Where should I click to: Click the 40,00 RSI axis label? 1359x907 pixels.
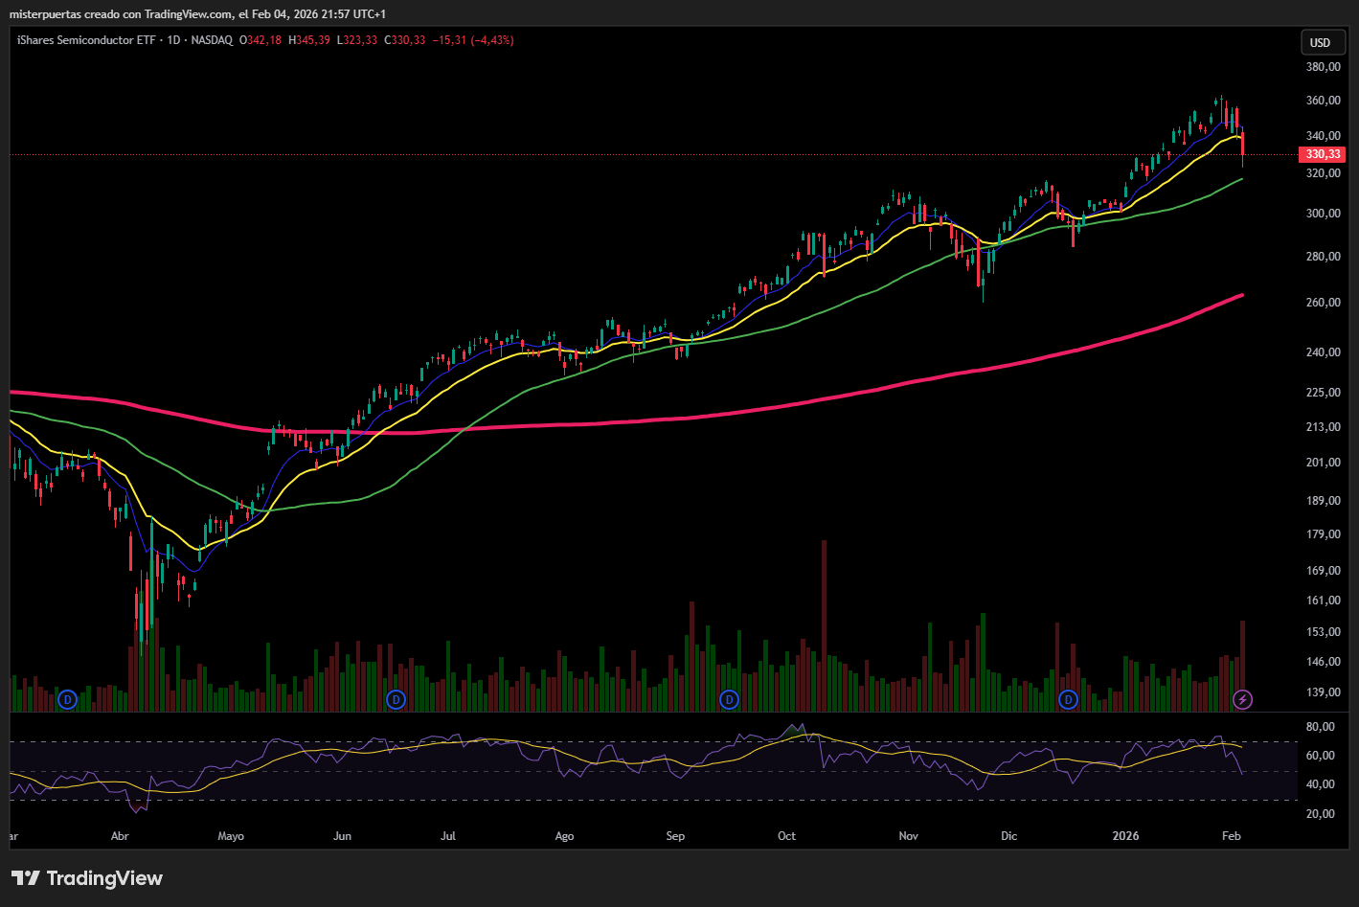1321,784
